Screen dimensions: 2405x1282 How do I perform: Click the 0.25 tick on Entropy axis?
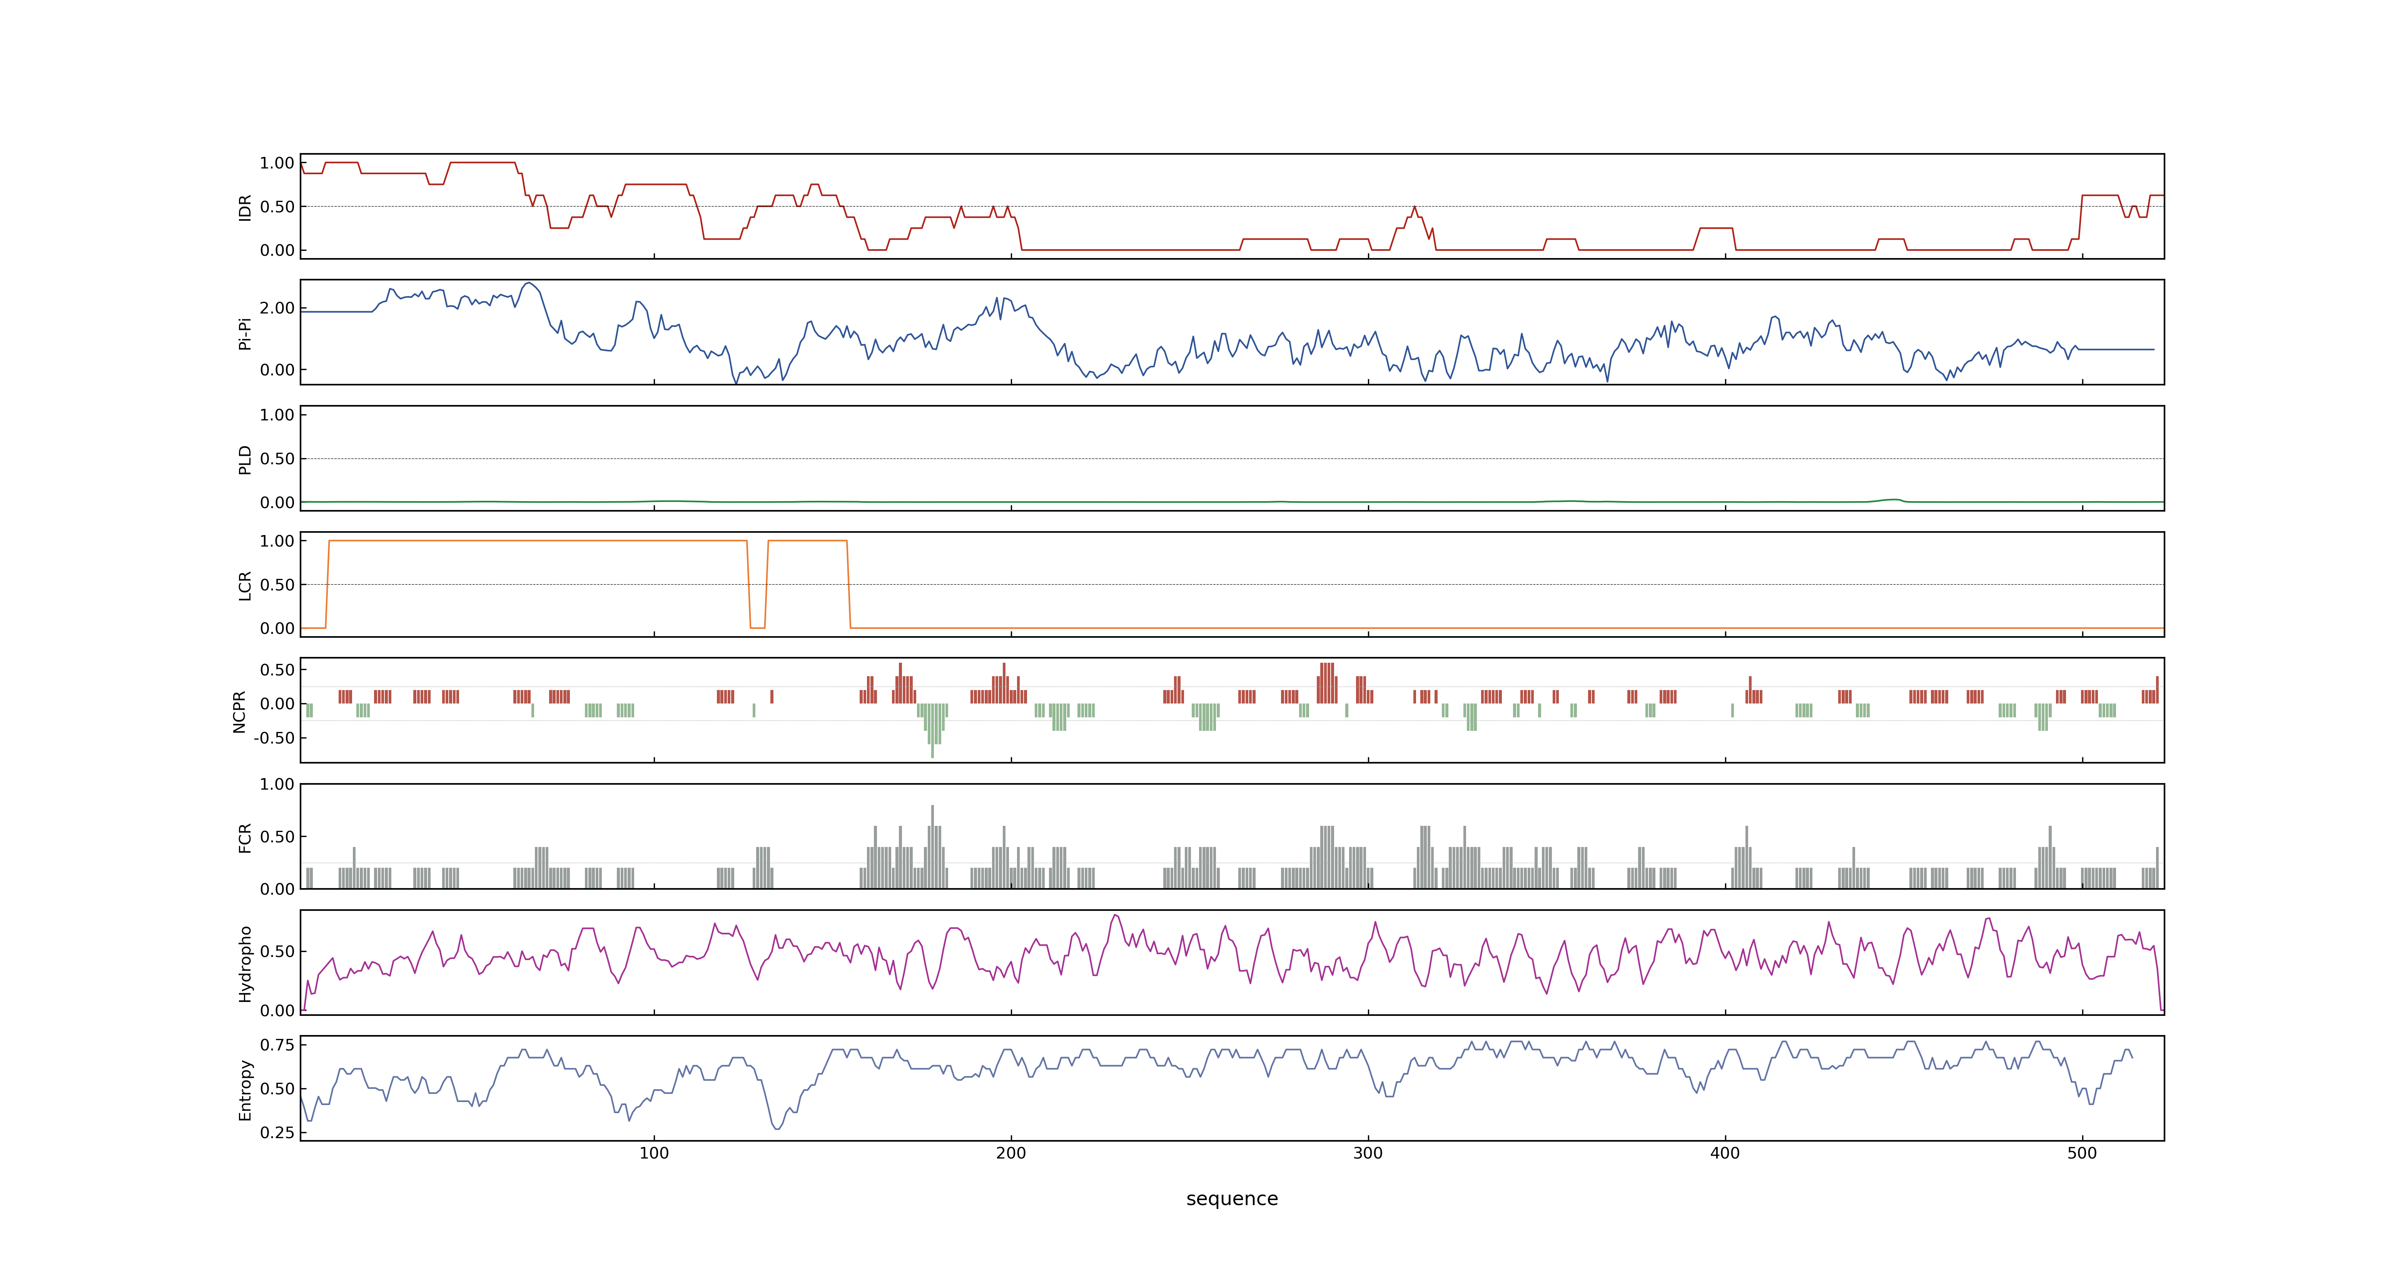[277, 1133]
